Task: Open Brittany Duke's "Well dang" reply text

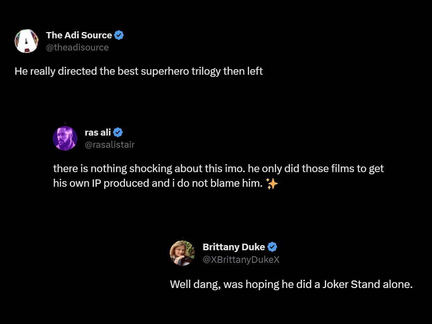Action: [x=291, y=284]
